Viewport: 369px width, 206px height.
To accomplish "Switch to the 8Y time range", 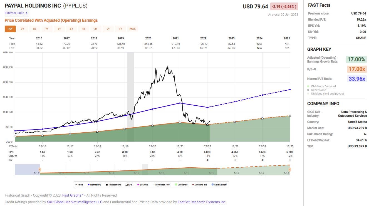I will [x=35, y=29].
